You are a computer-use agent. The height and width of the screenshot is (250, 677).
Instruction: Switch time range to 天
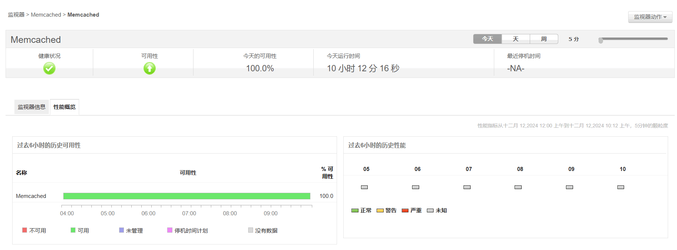515,39
